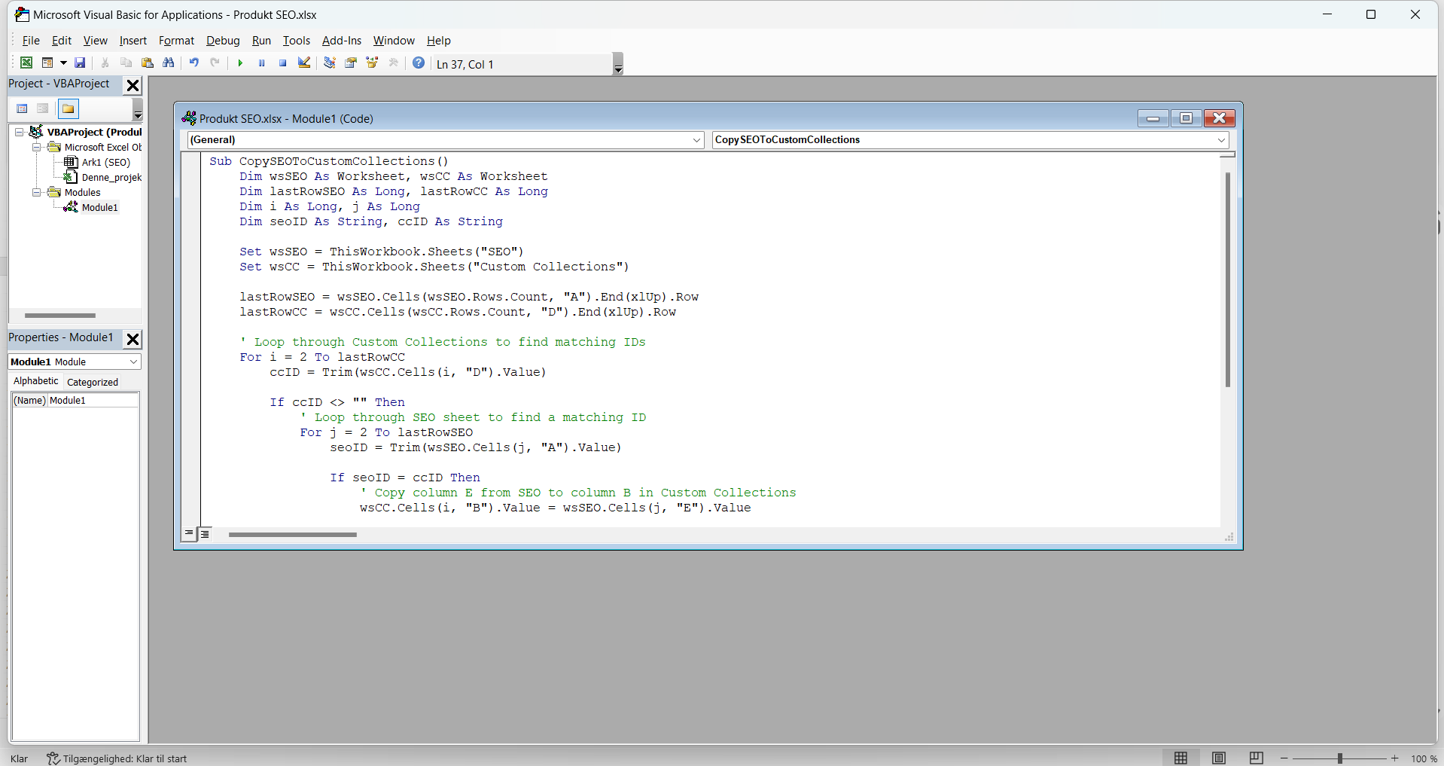The width and height of the screenshot is (1444, 766).
Task: Click the code window horizontal scrollbar thumb
Action: pyautogui.click(x=293, y=535)
